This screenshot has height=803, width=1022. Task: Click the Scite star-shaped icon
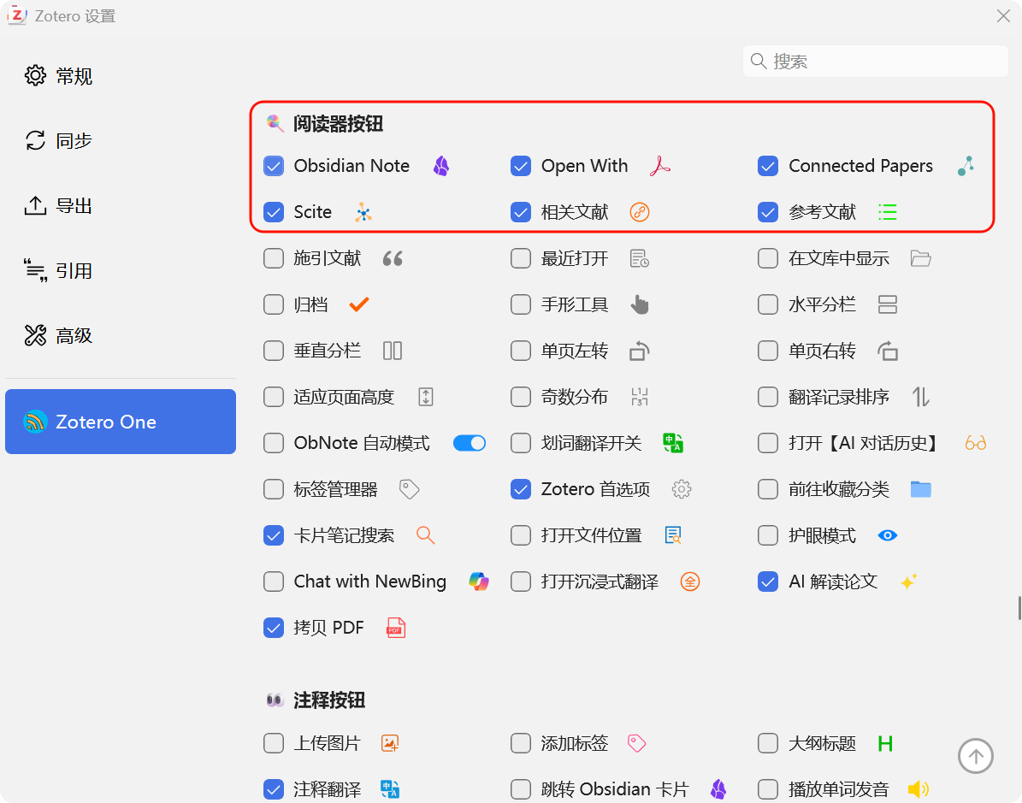[x=363, y=212]
